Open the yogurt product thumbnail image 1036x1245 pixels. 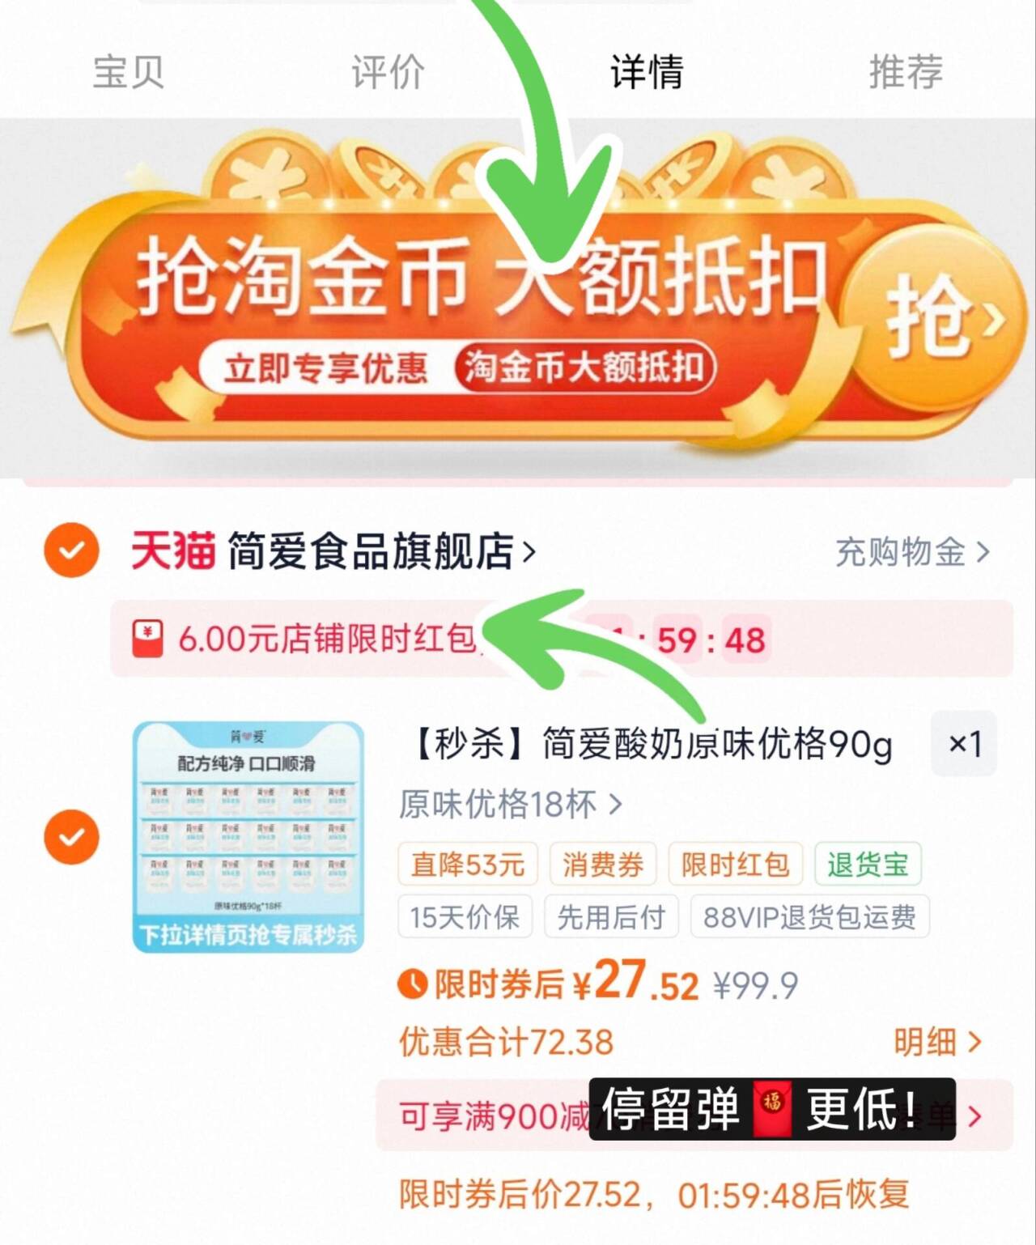248,837
